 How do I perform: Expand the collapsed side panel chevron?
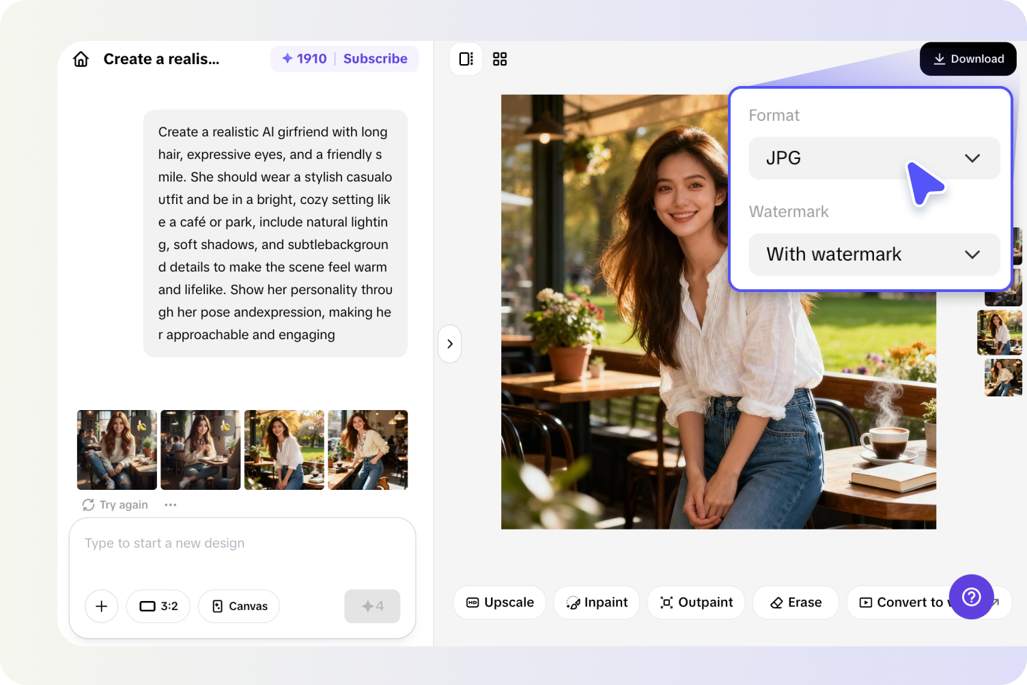point(449,344)
